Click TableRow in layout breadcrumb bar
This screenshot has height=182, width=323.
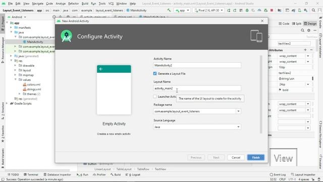click(143, 169)
